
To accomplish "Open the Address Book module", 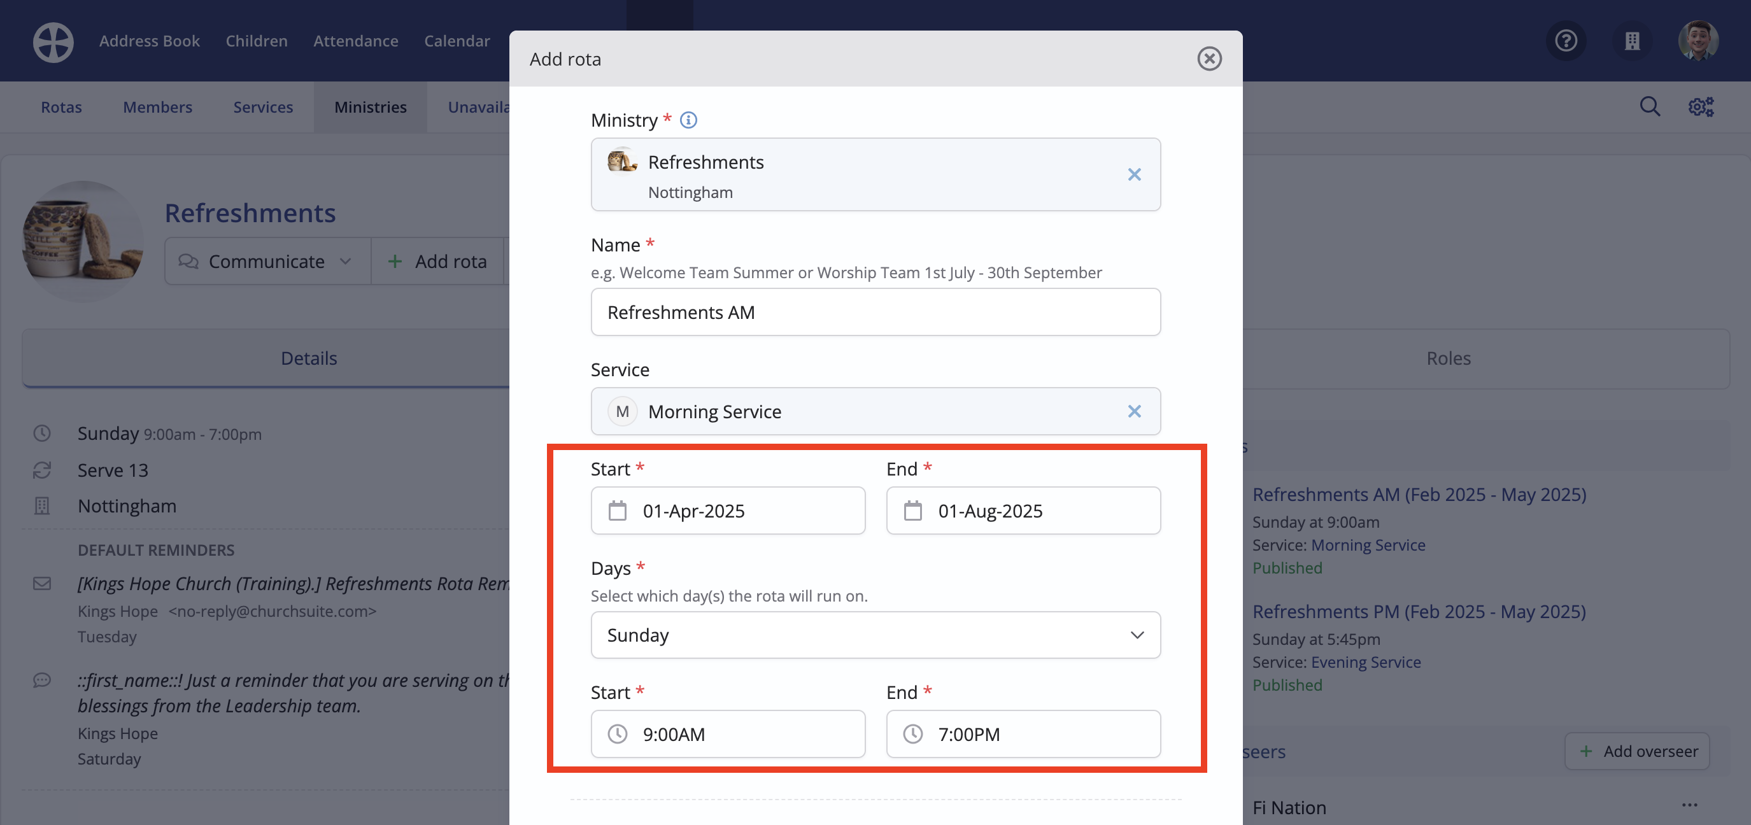I will click(x=150, y=41).
